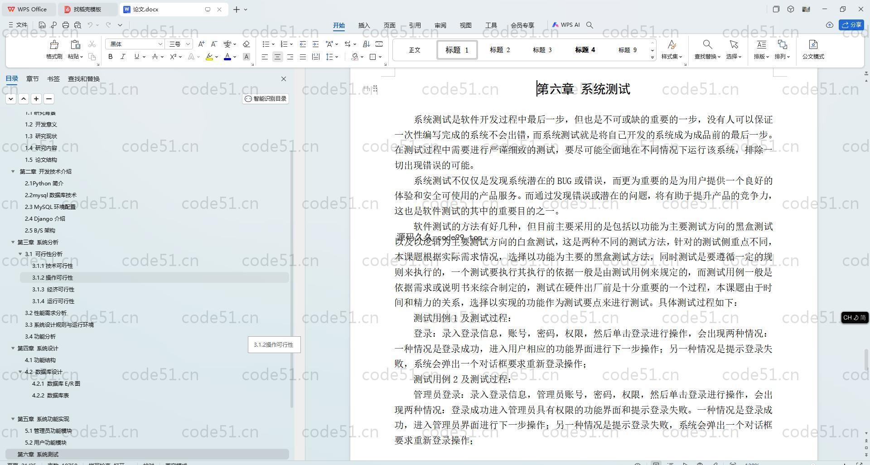Open a new tab with plus button

coord(236,9)
